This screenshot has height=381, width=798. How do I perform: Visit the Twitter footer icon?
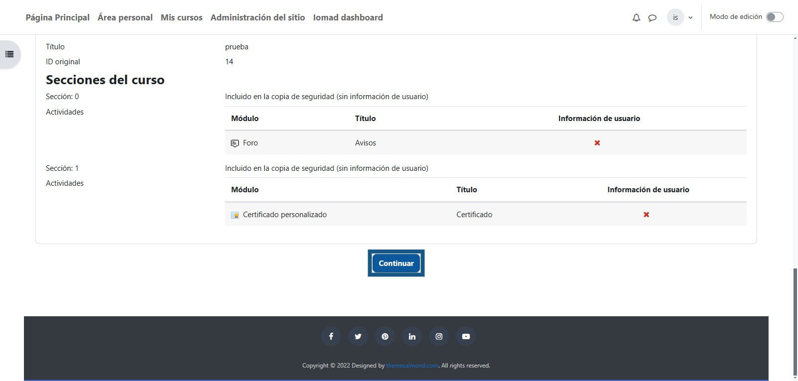click(x=358, y=337)
